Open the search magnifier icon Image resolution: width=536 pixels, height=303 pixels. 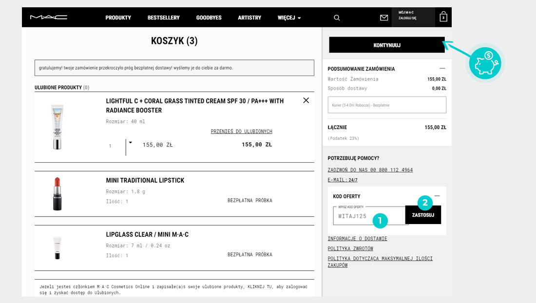337,18
